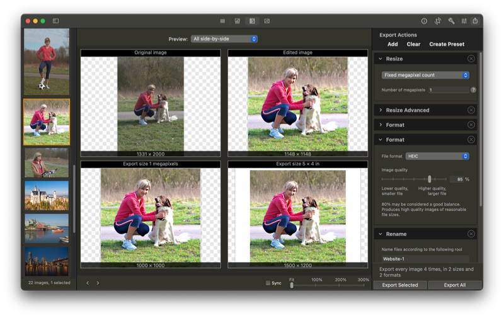This screenshot has height=318, width=504.
Task: Click the export panel vertical scrollbar
Action: click(481, 128)
